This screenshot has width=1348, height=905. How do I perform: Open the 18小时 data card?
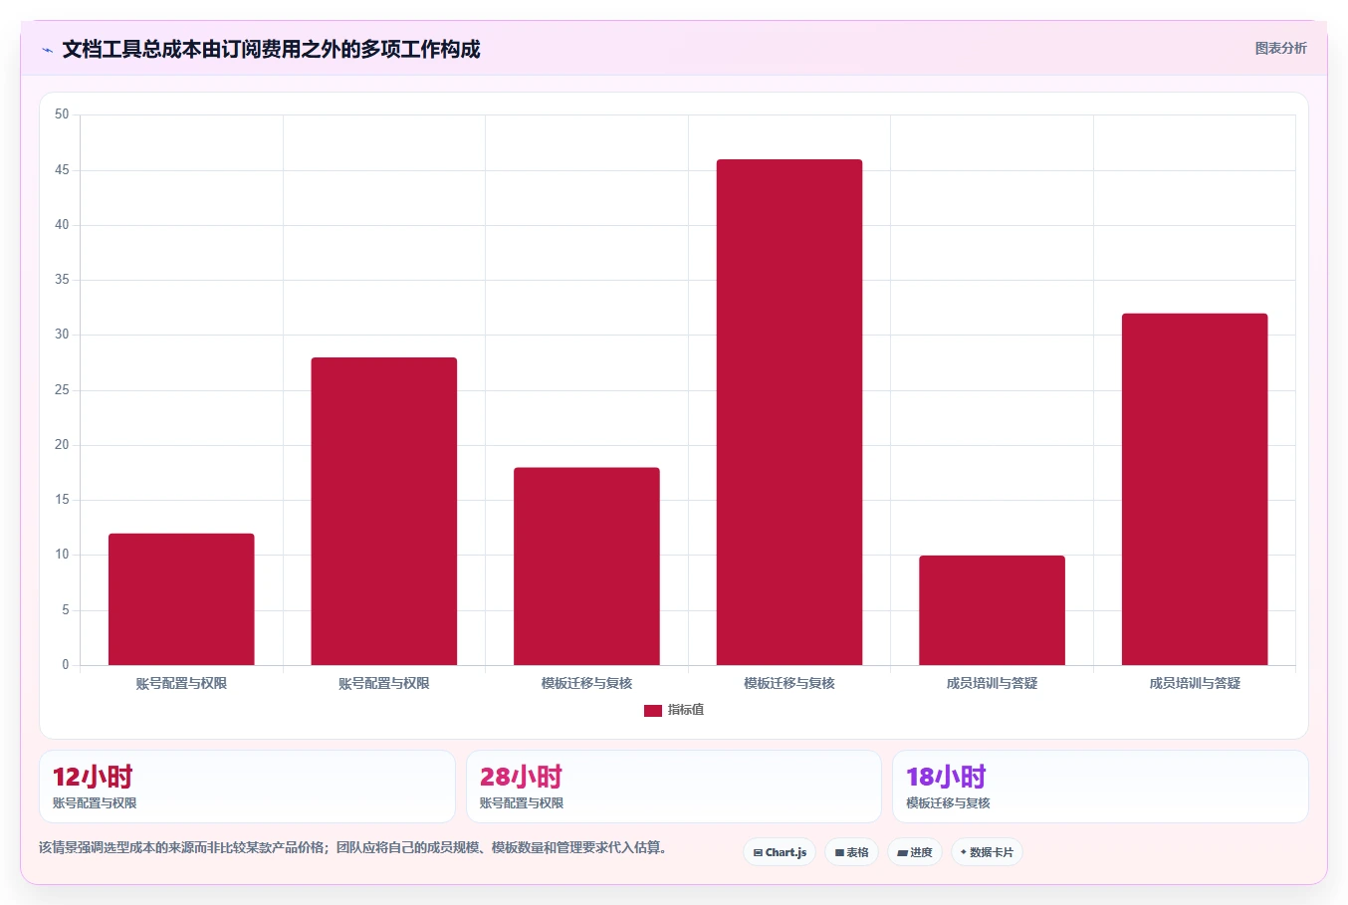pyautogui.click(x=1100, y=787)
